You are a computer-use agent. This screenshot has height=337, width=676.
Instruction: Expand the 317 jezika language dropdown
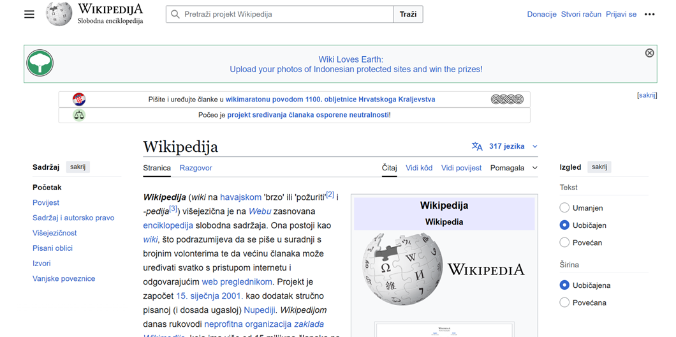(505, 146)
